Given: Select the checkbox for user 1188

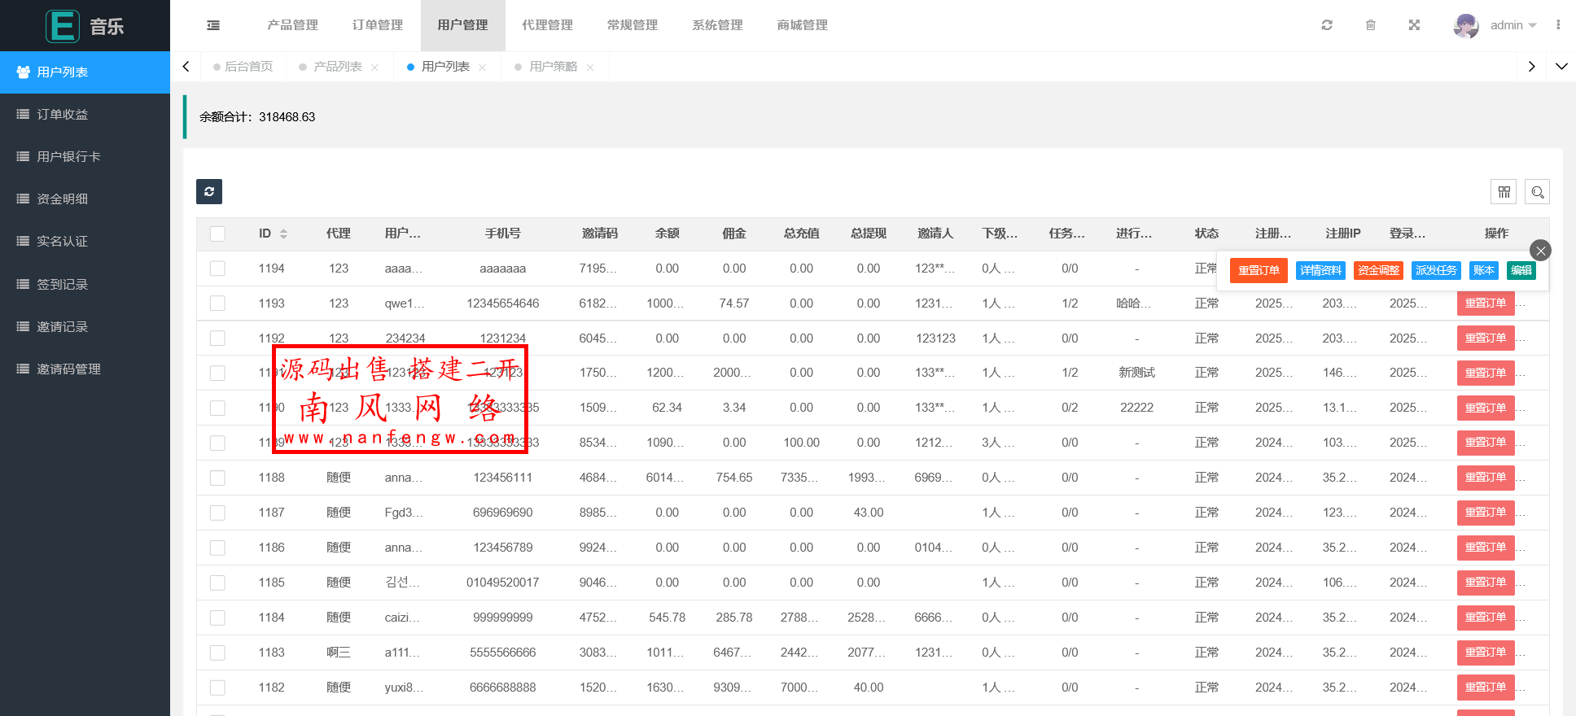Looking at the screenshot, I should coord(217,478).
